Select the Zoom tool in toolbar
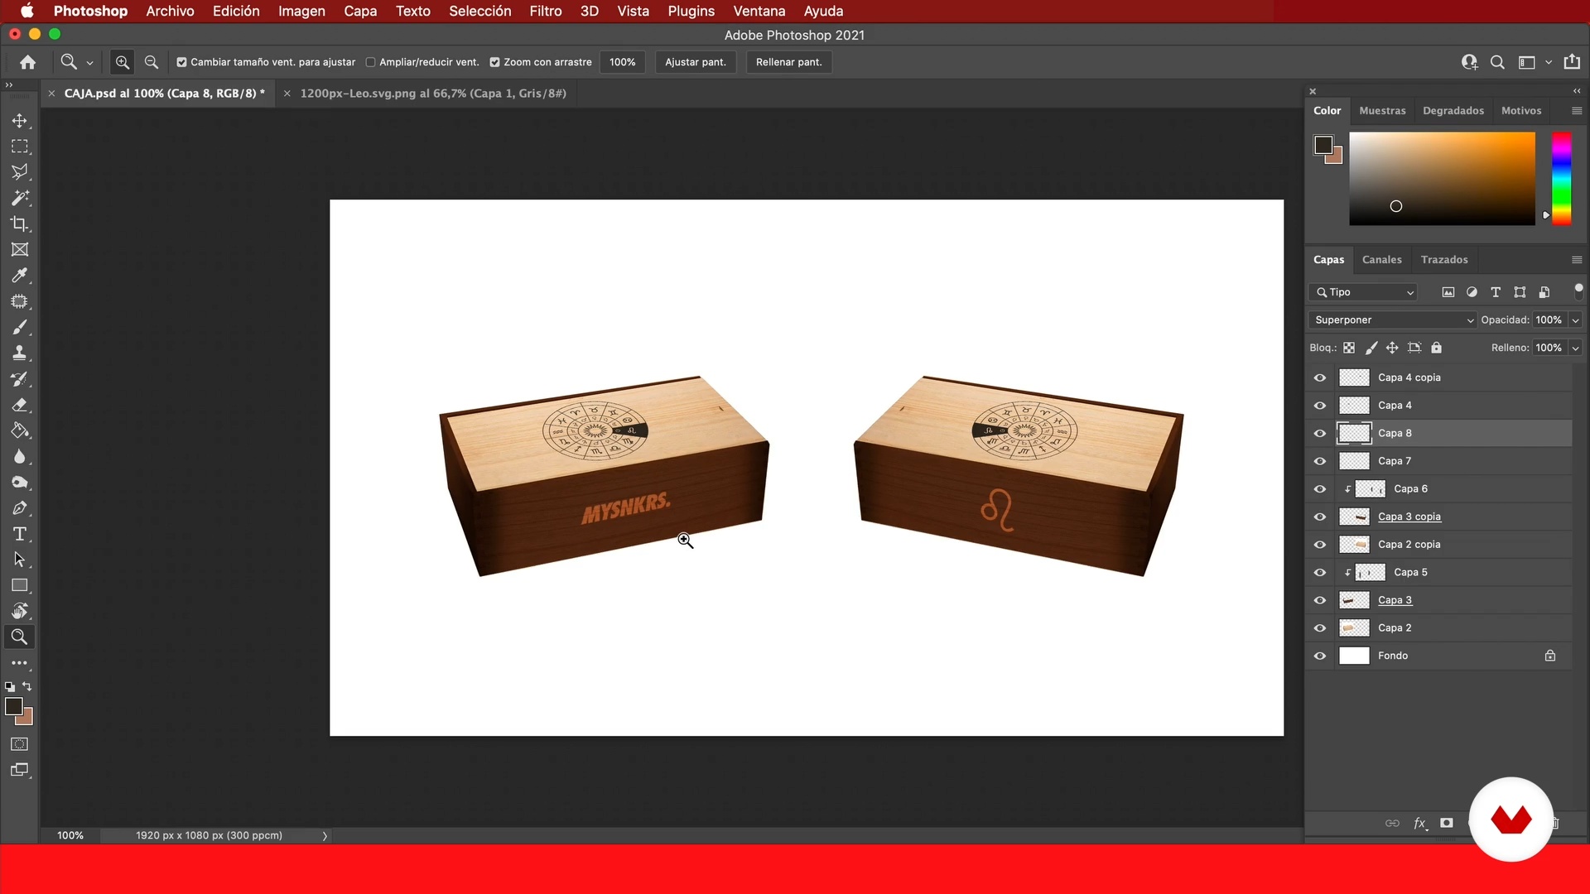This screenshot has width=1590, height=894. click(x=20, y=637)
